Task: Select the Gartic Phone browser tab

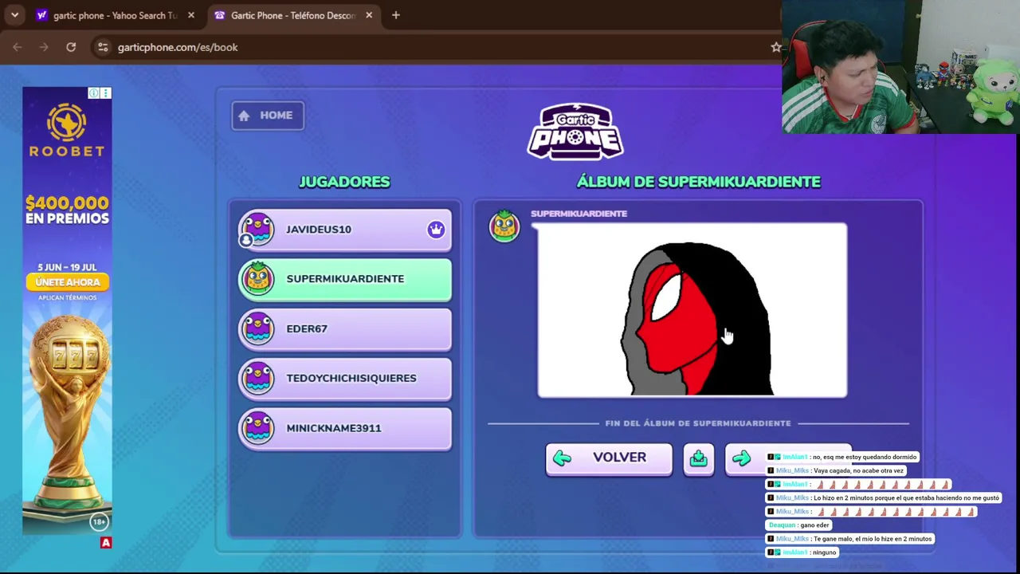Action: coord(292,15)
